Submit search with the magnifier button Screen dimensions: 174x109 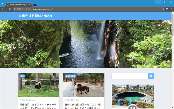tap(151, 76)
